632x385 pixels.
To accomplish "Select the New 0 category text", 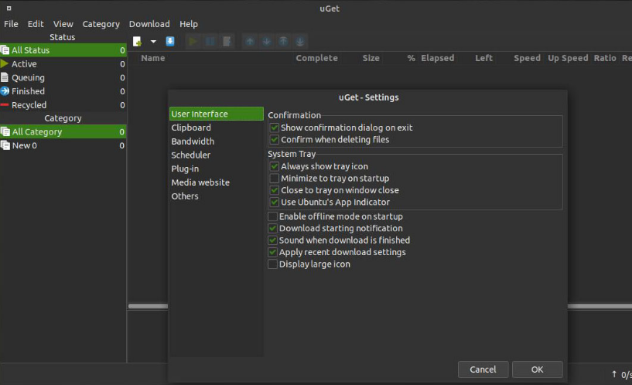I will [25, 145].
